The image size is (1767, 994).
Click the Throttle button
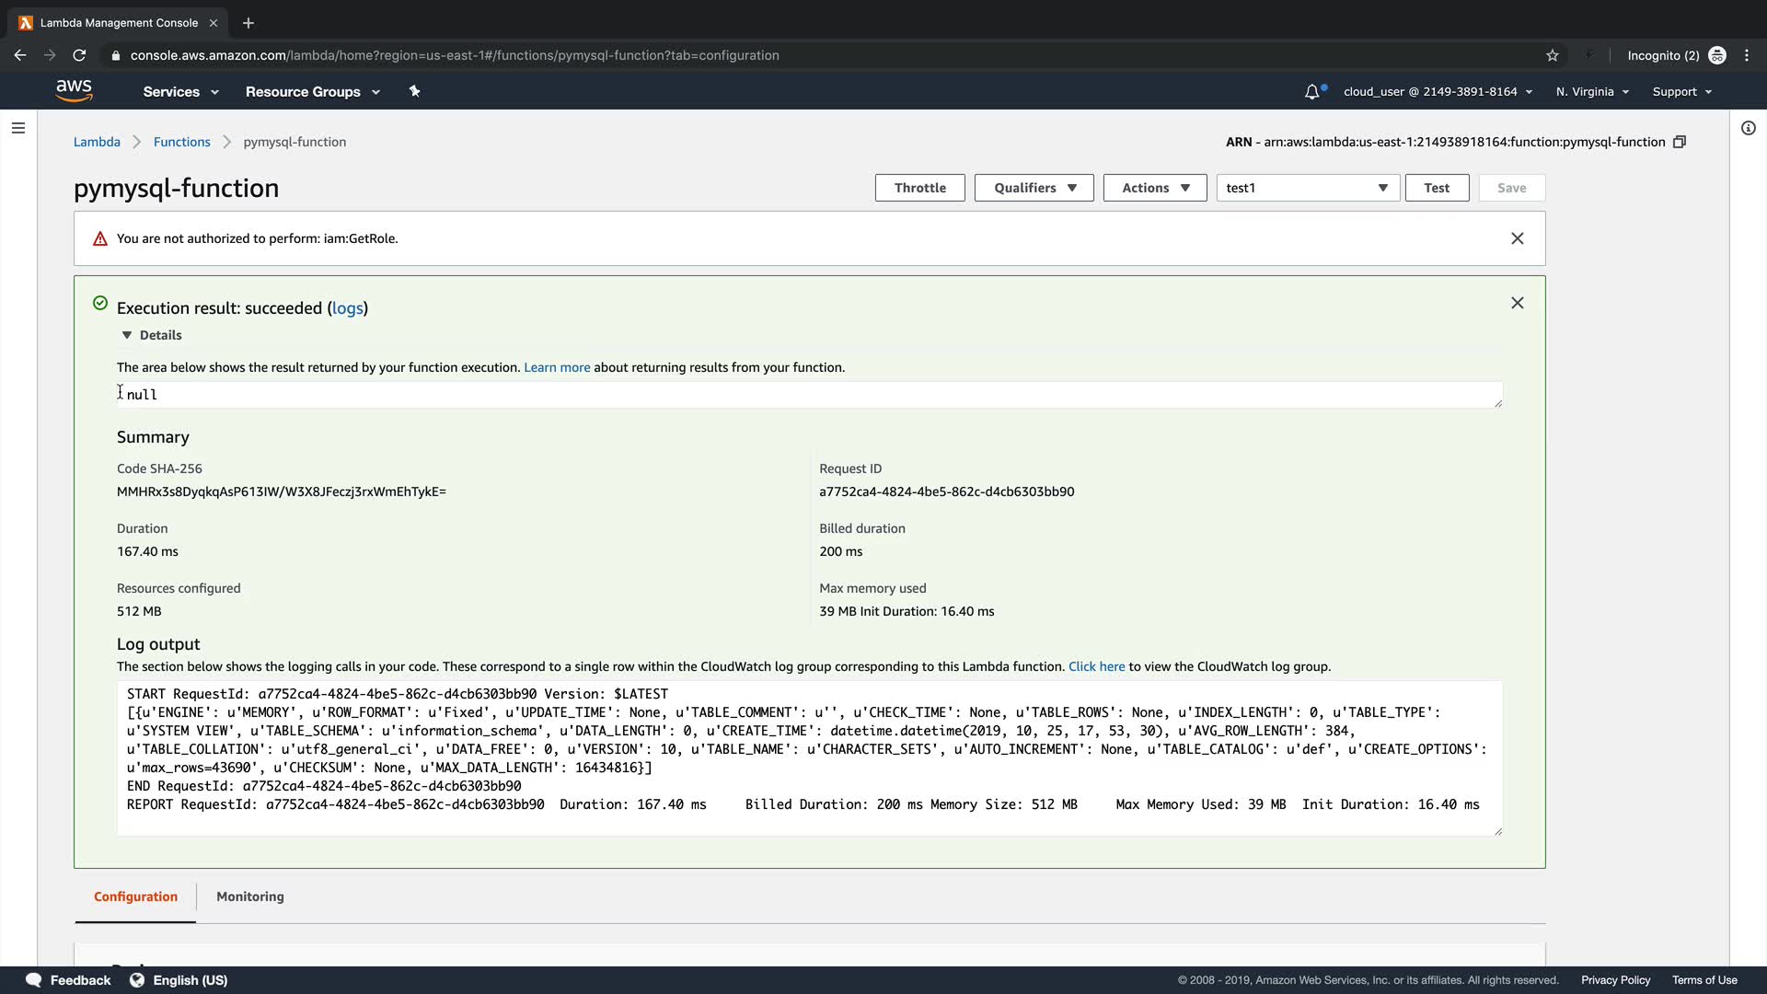point(919,188)
